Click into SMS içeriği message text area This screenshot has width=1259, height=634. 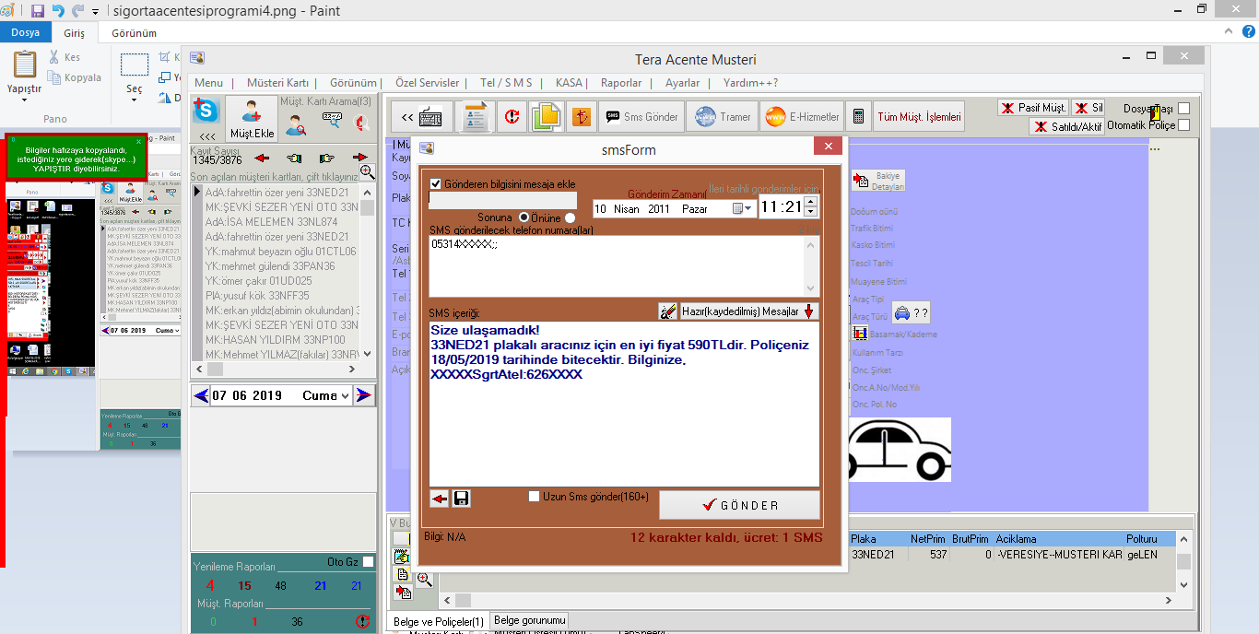point(624,404)
